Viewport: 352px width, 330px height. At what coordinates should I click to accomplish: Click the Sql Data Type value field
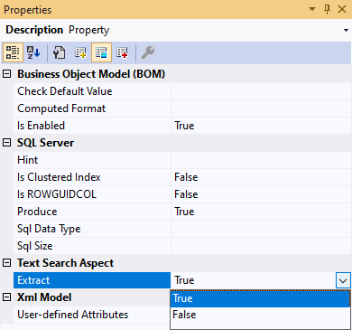(x=261, y=229)
